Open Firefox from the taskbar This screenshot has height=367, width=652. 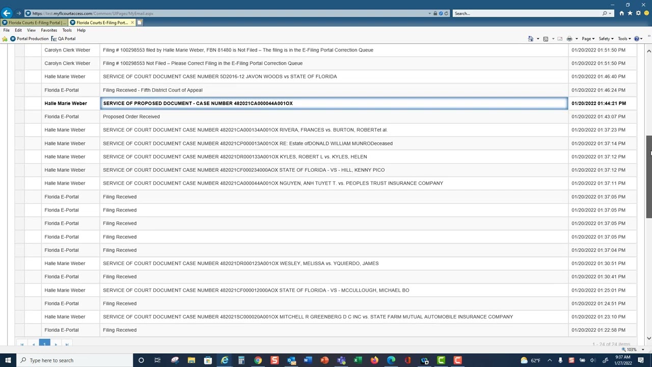pos(374,360)
